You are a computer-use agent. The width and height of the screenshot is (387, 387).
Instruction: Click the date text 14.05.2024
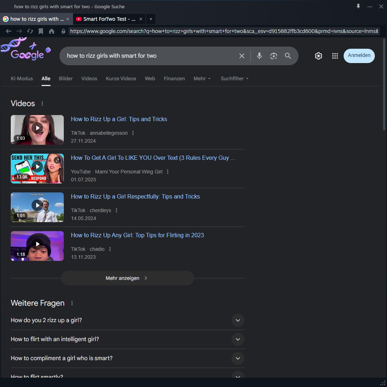pyautogui.click(x=83, y=219)
